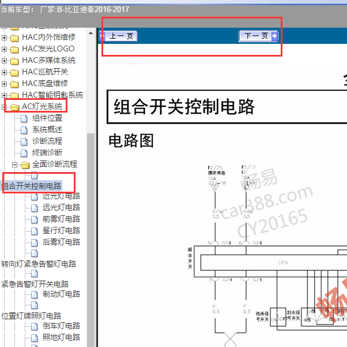Select the 全面诊断流程 folder label

(55, 165)
